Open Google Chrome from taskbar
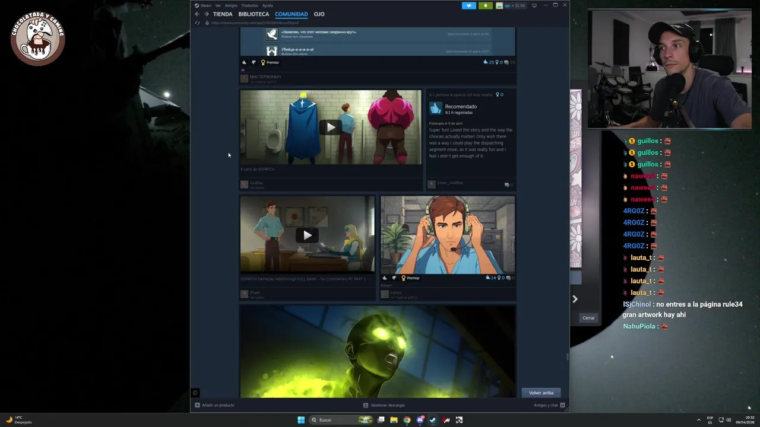The image size is (760, 427). click(x=407, y=420)
